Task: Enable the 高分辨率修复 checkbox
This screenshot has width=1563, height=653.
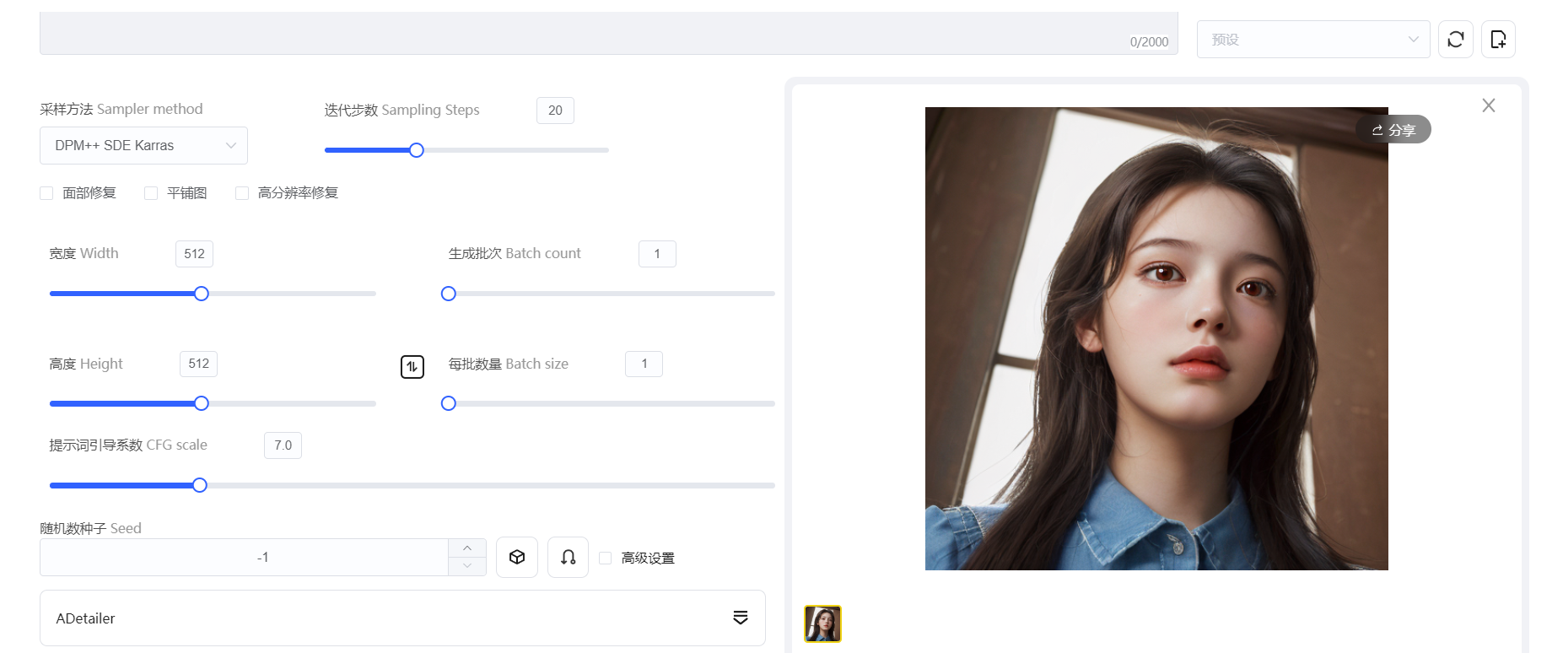Action: [x=242, y=193]
